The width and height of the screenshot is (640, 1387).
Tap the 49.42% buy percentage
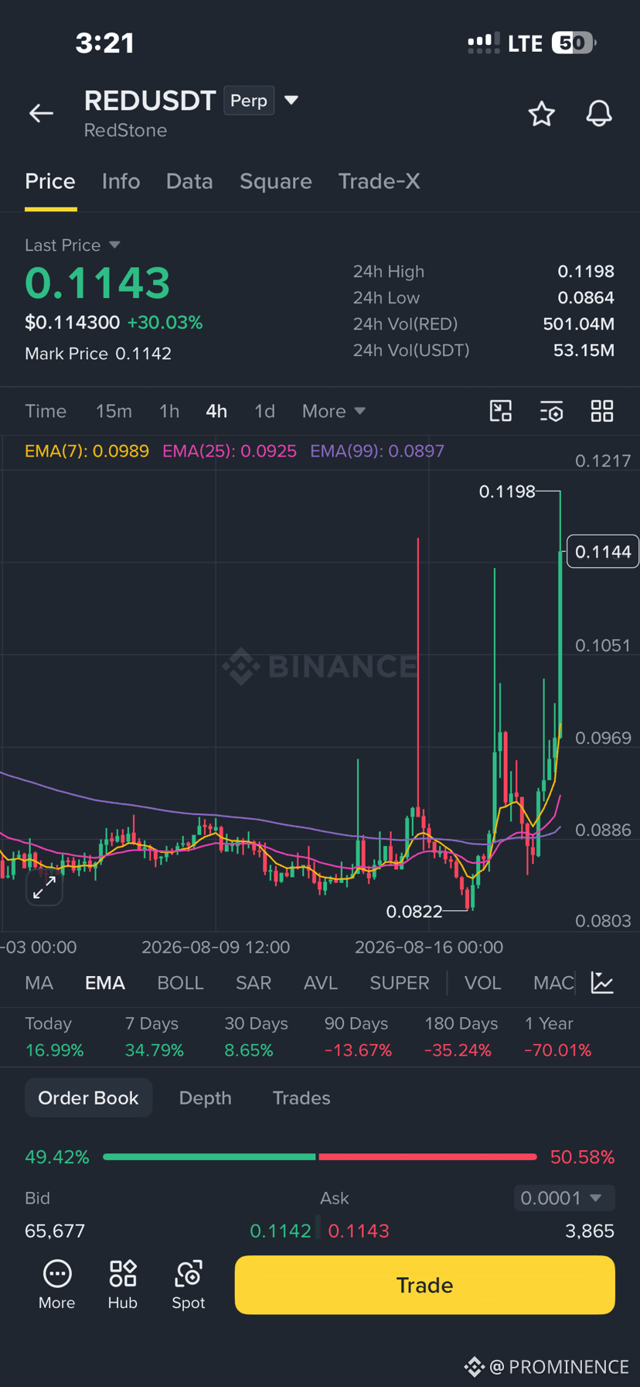(57, 1157)
